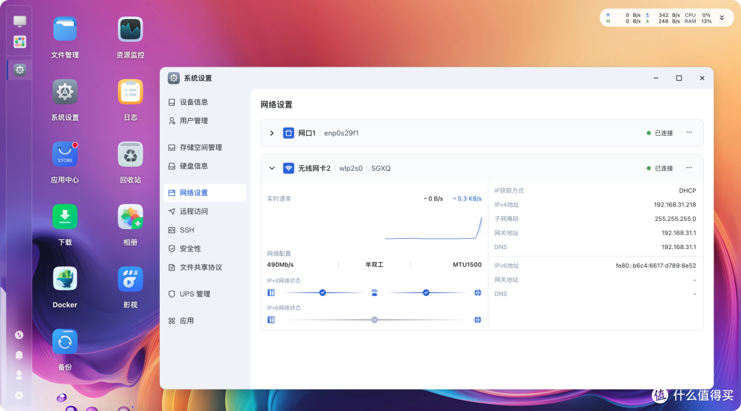Open the 日志 desktop app

[x=130, y=92]
